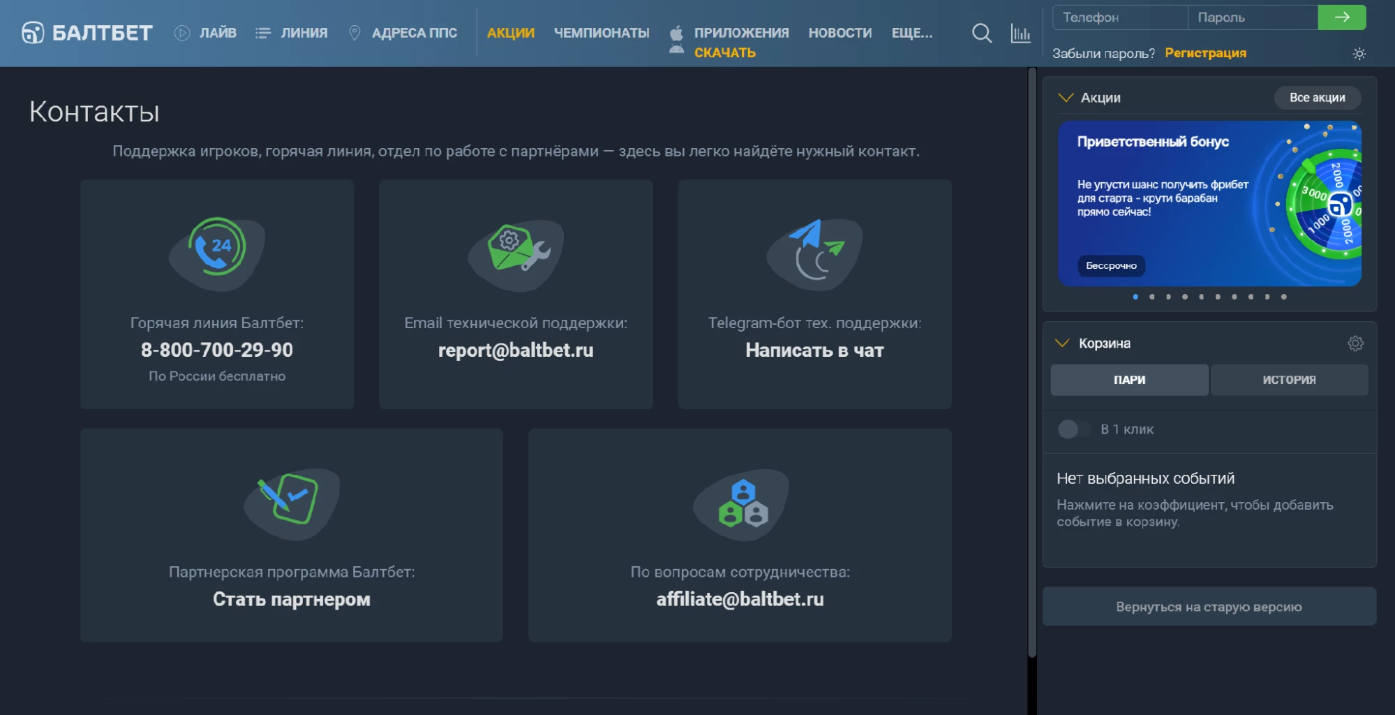Viewport: 1395px width, 715px height.
Task: Click the Линия list icon
Action: (x=263, y=33)
